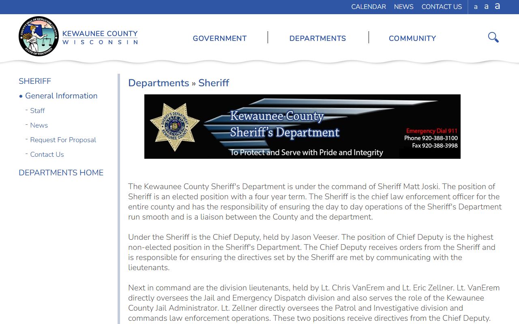The image size is (519, 324).
Task: Open the sidebar Contact Us page
Action: 47,154
